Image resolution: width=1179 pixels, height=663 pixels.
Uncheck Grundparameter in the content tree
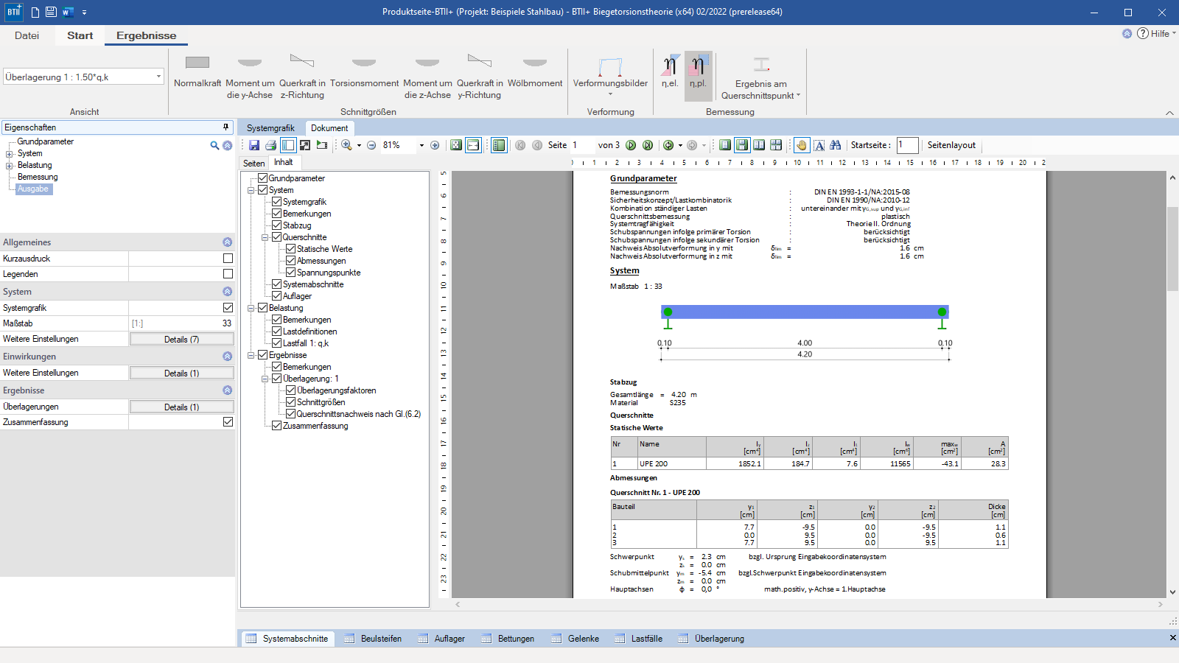[262, 178]
